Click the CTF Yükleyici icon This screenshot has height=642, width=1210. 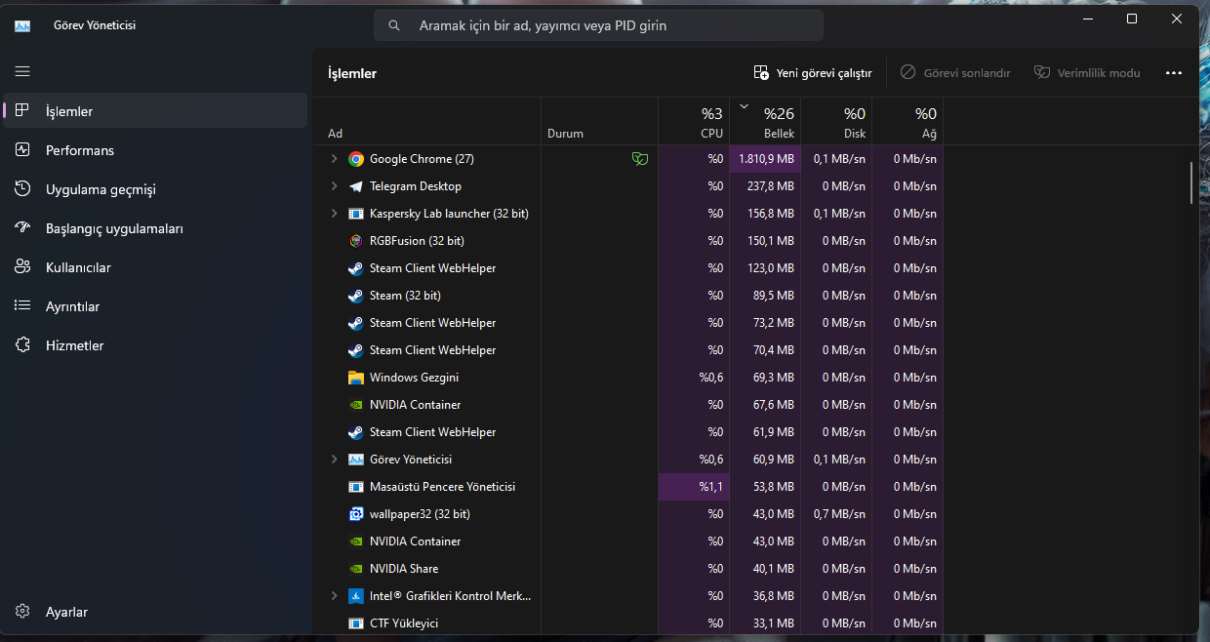point(356,623)
